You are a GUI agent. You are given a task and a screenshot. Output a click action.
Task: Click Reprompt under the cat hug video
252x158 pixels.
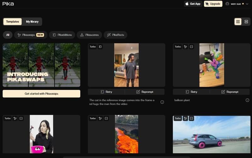click(x=145, y=92)
